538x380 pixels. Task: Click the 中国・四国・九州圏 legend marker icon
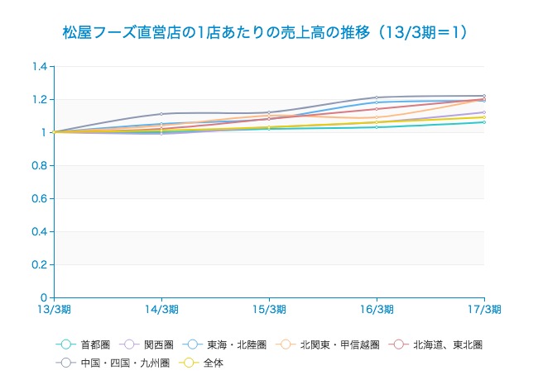pos(66,362)
